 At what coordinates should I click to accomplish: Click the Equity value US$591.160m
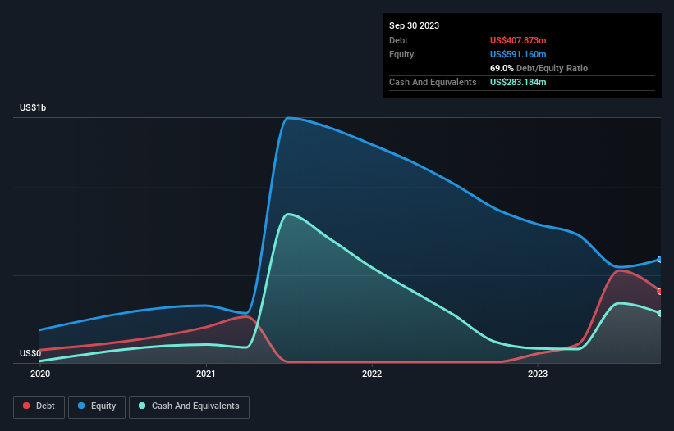coord(518,54)
